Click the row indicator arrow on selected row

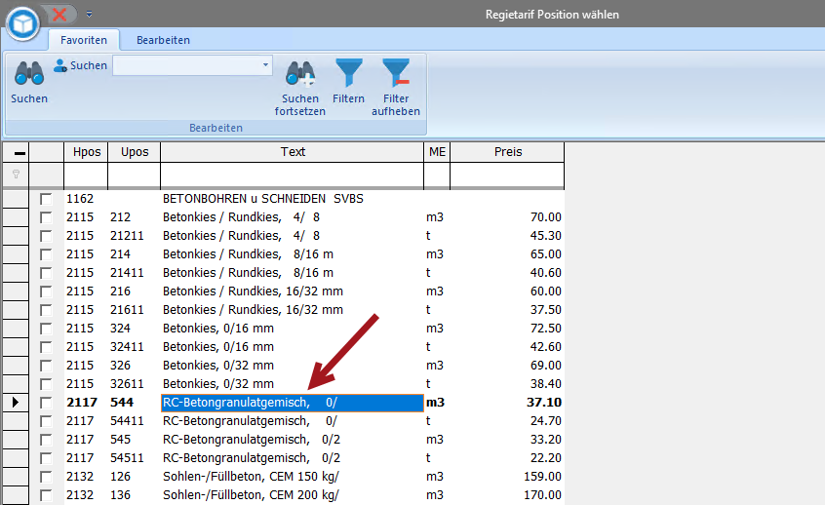pos(16,403)
